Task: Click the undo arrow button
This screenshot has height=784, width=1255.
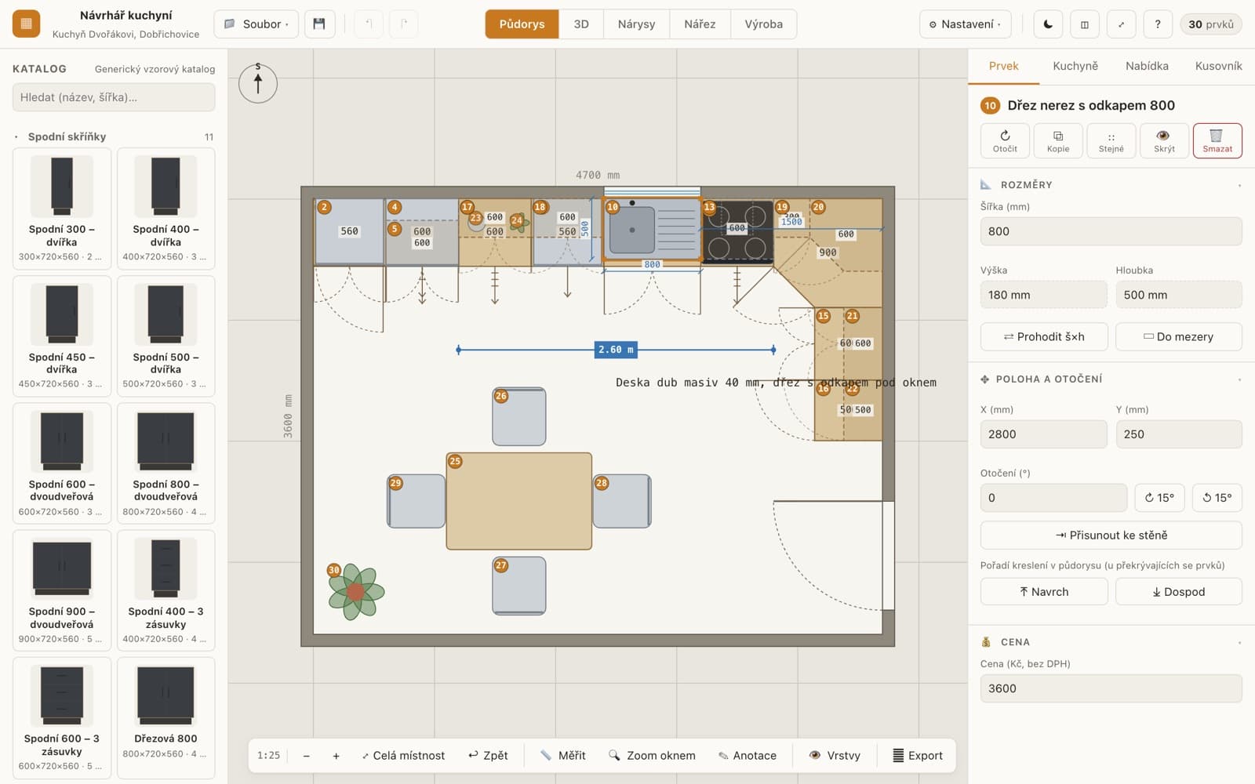Action: (368, 24)
